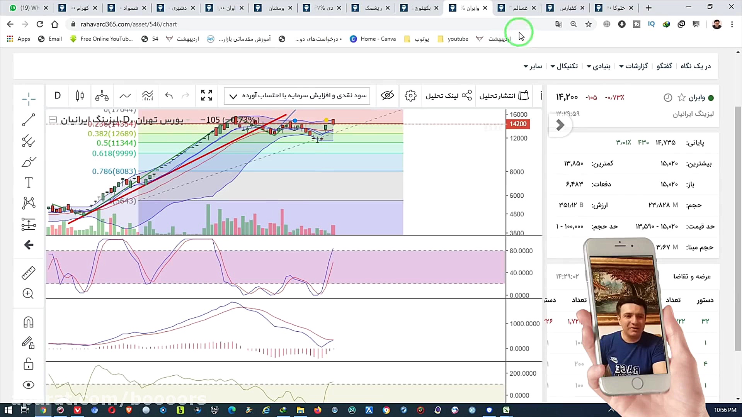Open the گفتگو tab
The image size is (742, 417).
coord(664,66)
